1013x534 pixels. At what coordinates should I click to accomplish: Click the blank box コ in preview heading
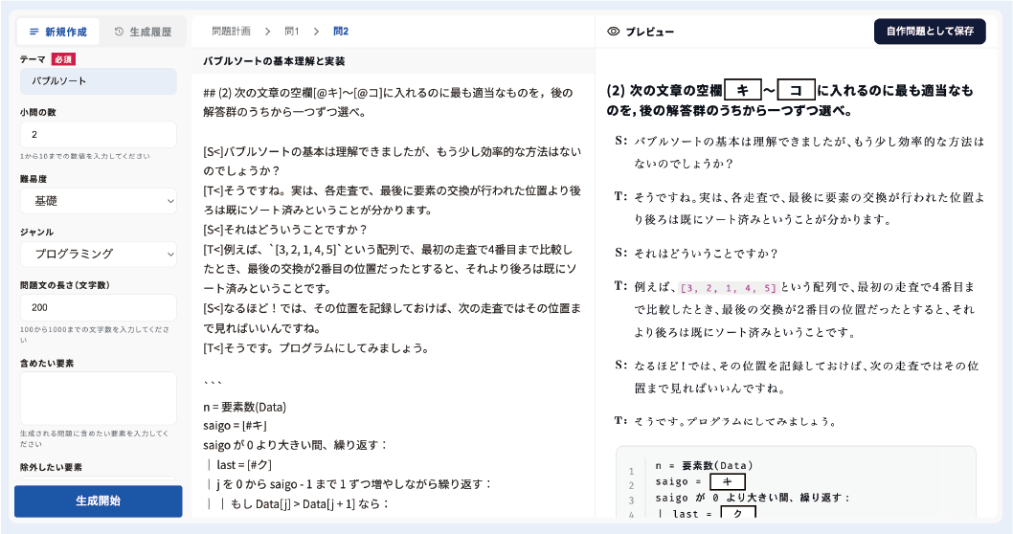796,90
